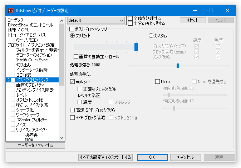Toggle 画質のプロパティ filter checkbox
The image size is (241, 168).
13,85
